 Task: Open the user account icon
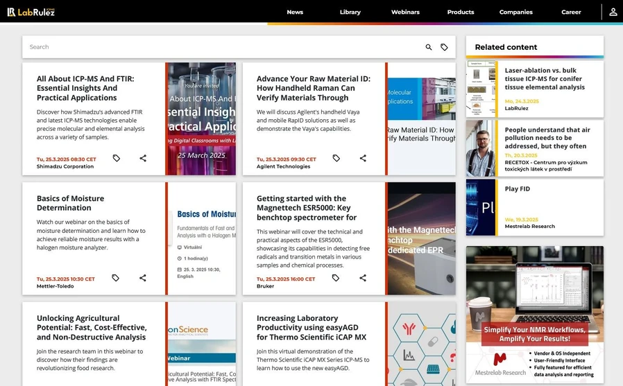click(613, 12)
